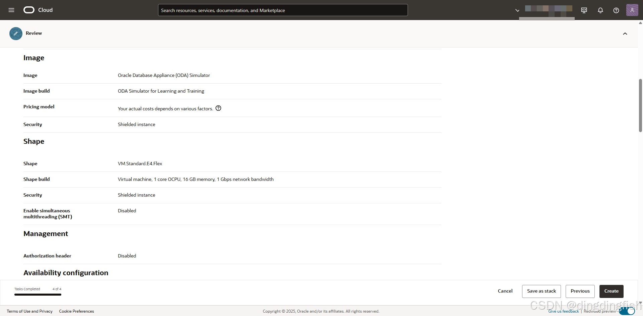The image size is (643, 316).
Task: Click the Image build label
Action: 37,91
